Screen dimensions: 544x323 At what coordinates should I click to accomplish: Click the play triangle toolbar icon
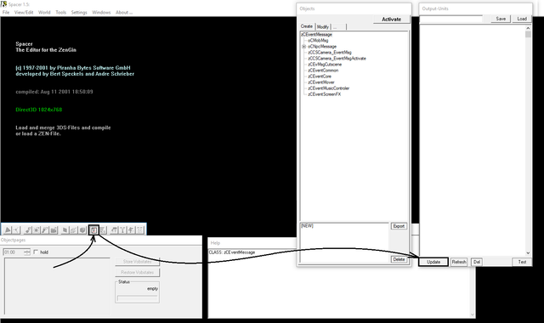coord(8,229)
